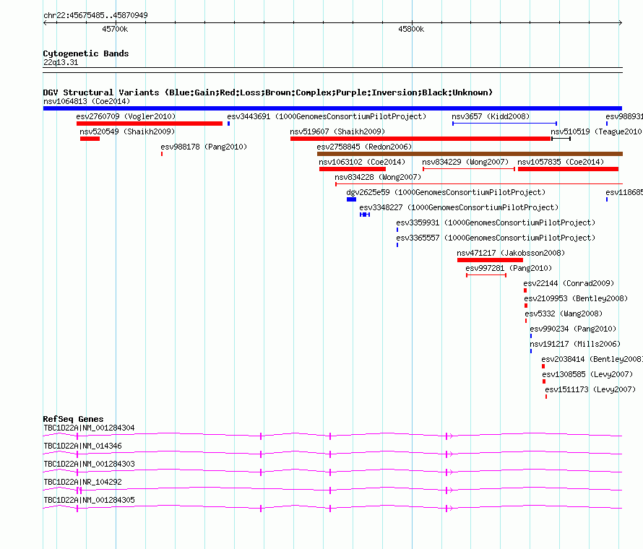The height and width of the screenshot is (549, 643).
Task: Select the 22q13.31 band label
Action: pos(61,62)
